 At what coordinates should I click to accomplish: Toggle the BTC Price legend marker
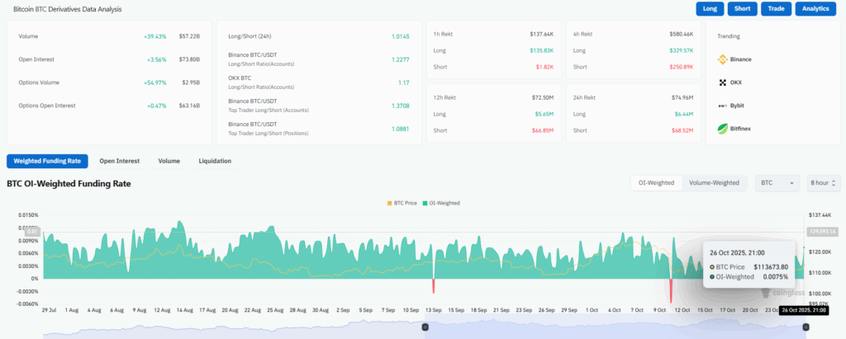[391, 202]
